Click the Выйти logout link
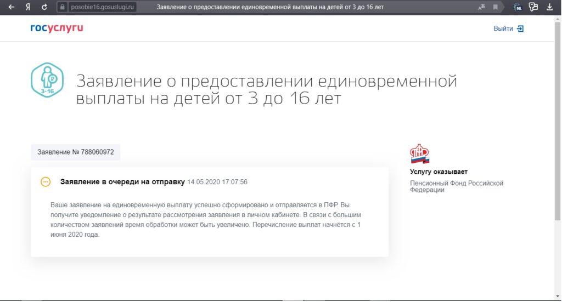 coord(503,29)
